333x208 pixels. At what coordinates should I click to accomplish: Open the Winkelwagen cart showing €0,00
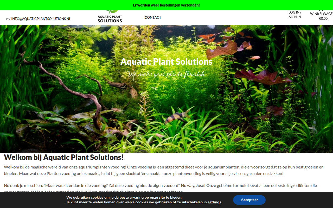pos(322,16)
